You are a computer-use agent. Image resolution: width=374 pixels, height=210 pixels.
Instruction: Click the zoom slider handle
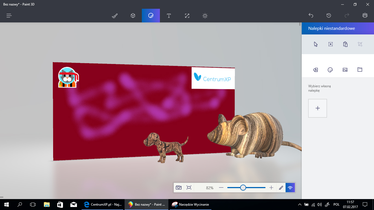(243, 188)
